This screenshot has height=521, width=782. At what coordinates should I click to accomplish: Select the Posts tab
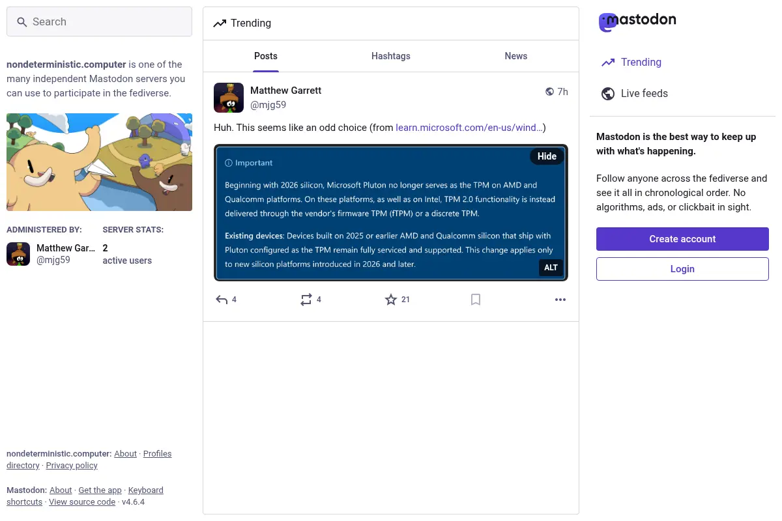(x=266, y=56)
